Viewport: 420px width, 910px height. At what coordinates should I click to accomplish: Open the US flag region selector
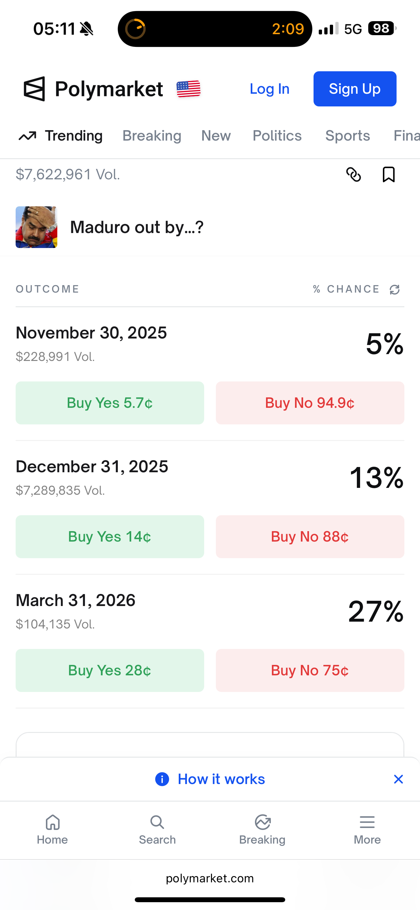[x=189, y=89]
